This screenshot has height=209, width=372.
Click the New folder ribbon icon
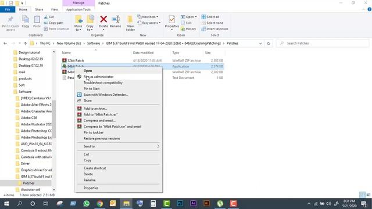(x=130, y=23)
